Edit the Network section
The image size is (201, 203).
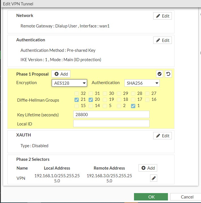click(163, 16)
